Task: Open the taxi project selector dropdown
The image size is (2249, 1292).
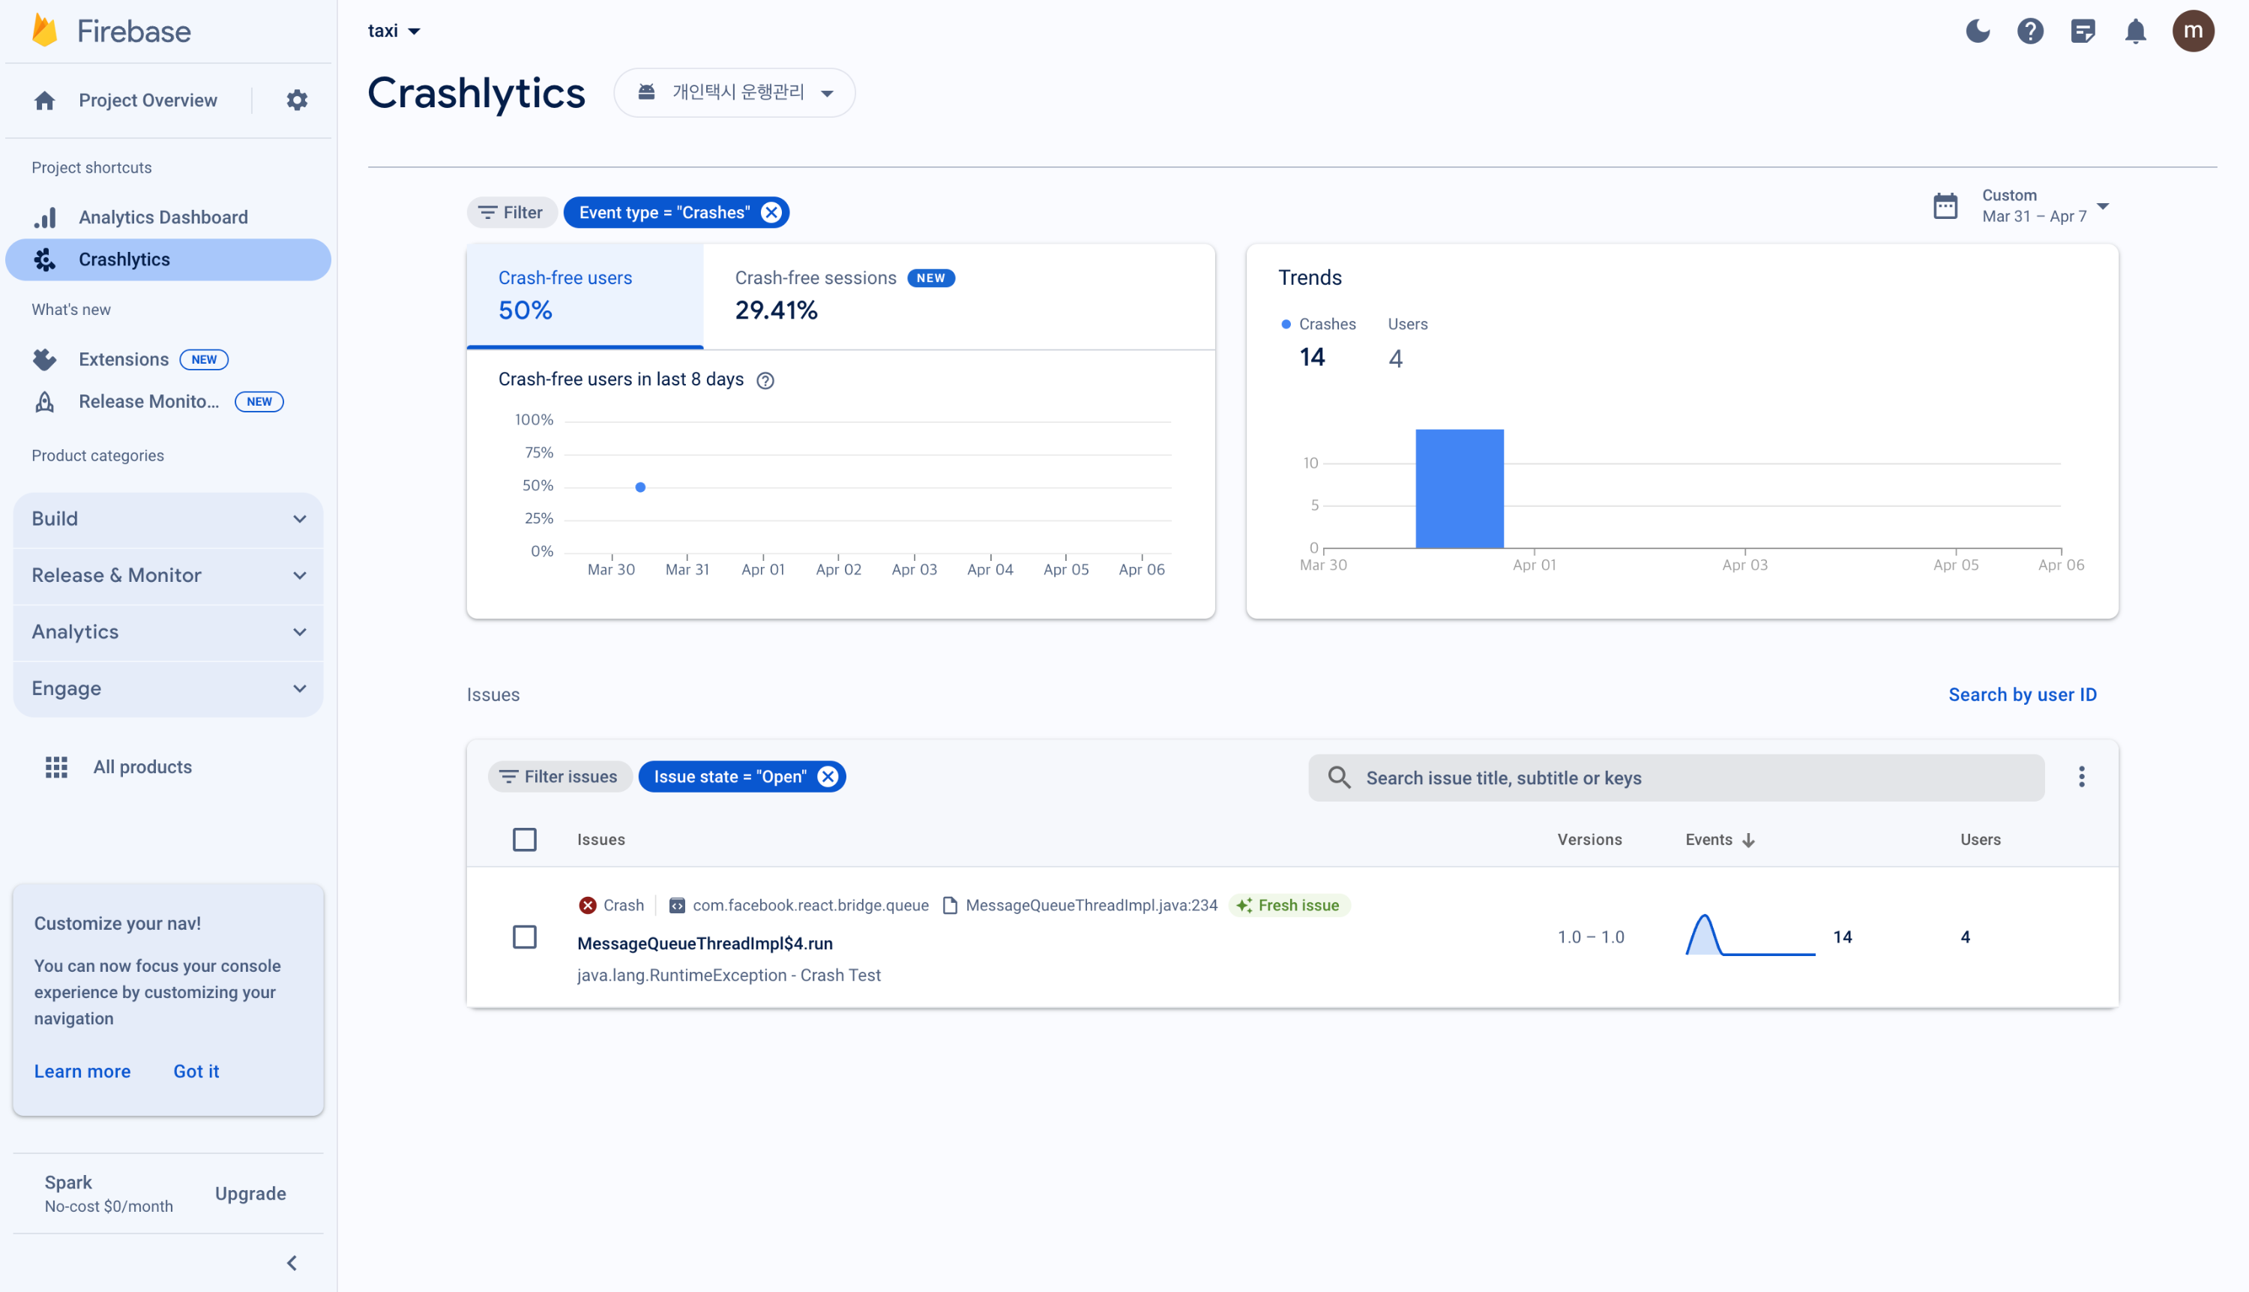Action: pyautogui.click(x=394, y=31)
